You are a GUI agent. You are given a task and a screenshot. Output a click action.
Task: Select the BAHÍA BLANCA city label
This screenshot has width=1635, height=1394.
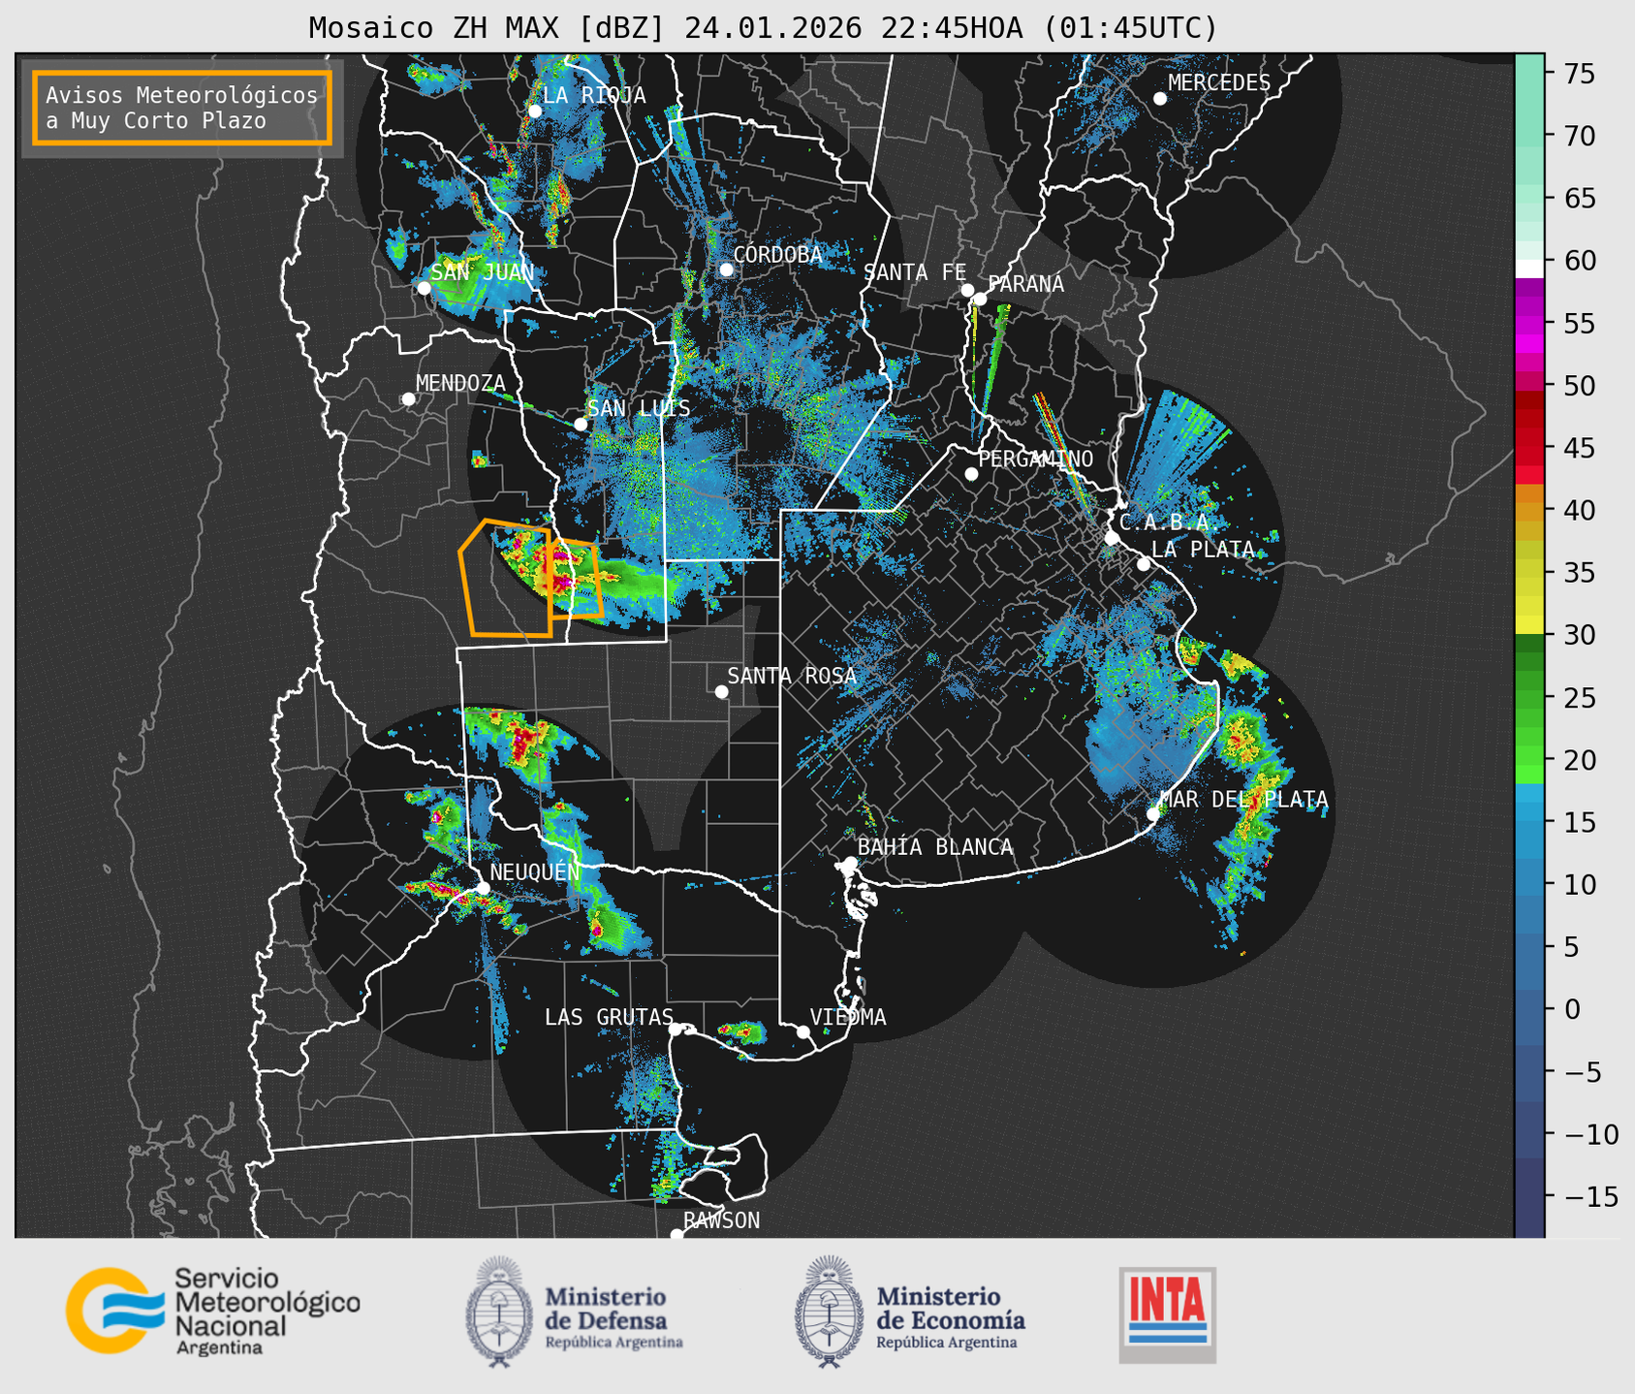click(x=935, y=847)
